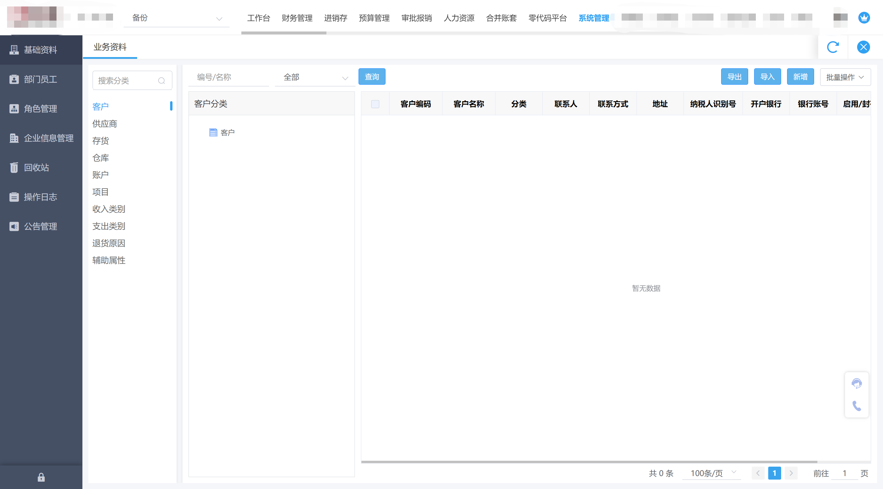This screenshot has height=489, width=883.
Task: Expand the 批量操作 dropdown
Action: point(845,77)
